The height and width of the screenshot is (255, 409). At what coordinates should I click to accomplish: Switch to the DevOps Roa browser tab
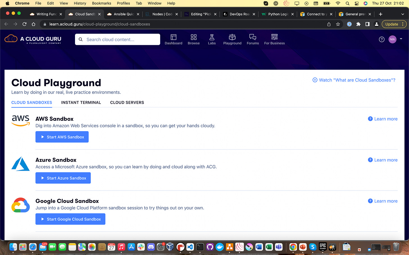click(239, 14)
